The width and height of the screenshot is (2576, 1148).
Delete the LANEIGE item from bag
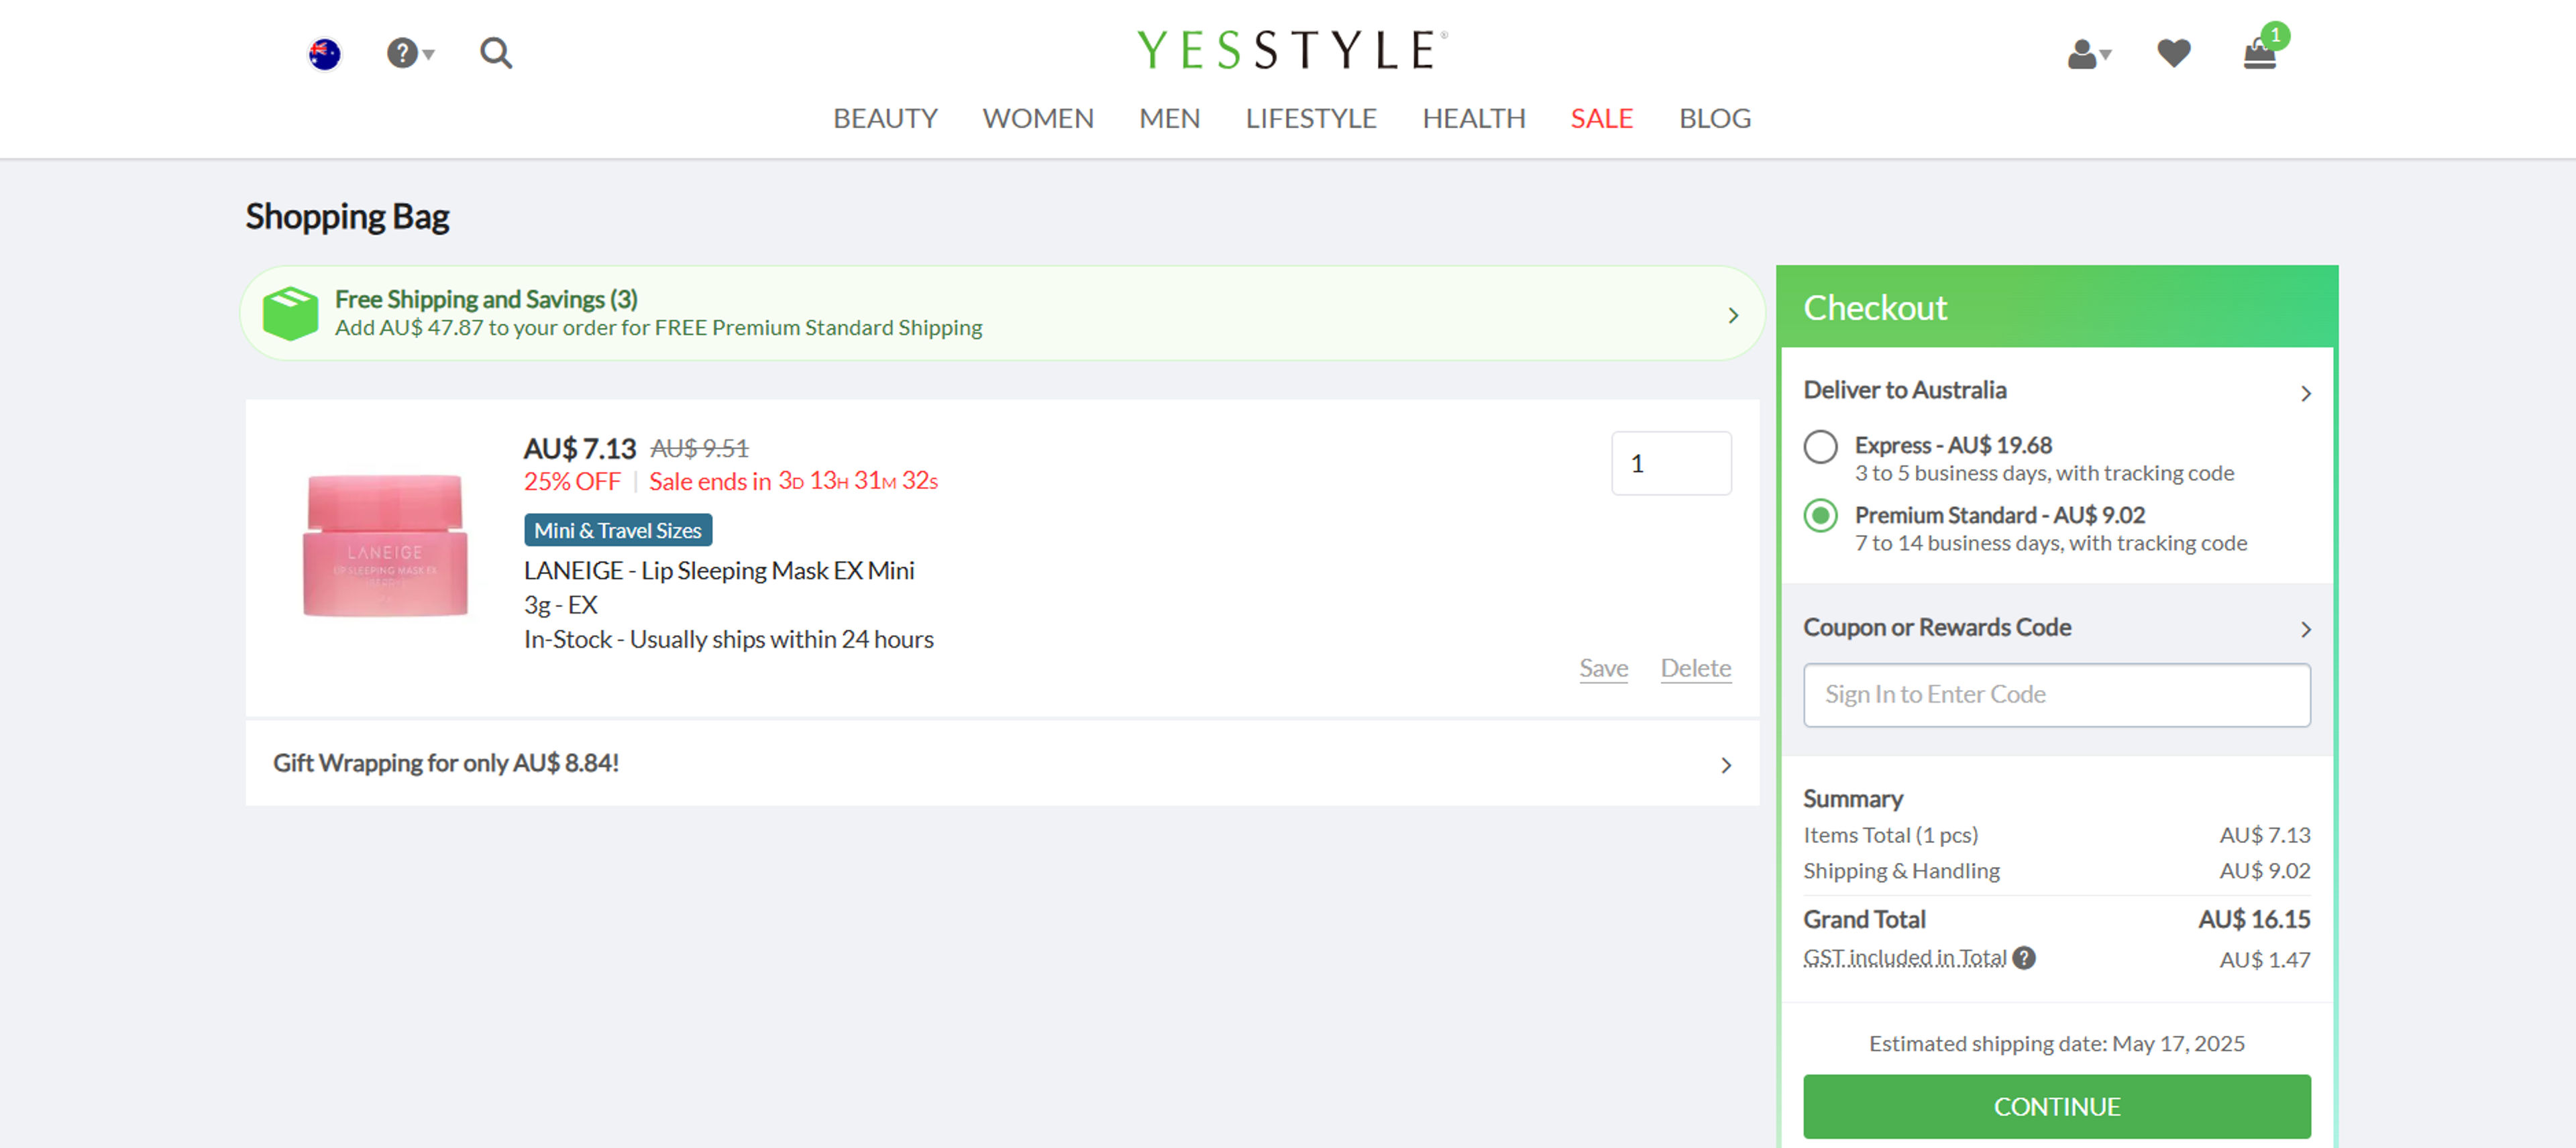1695,668
